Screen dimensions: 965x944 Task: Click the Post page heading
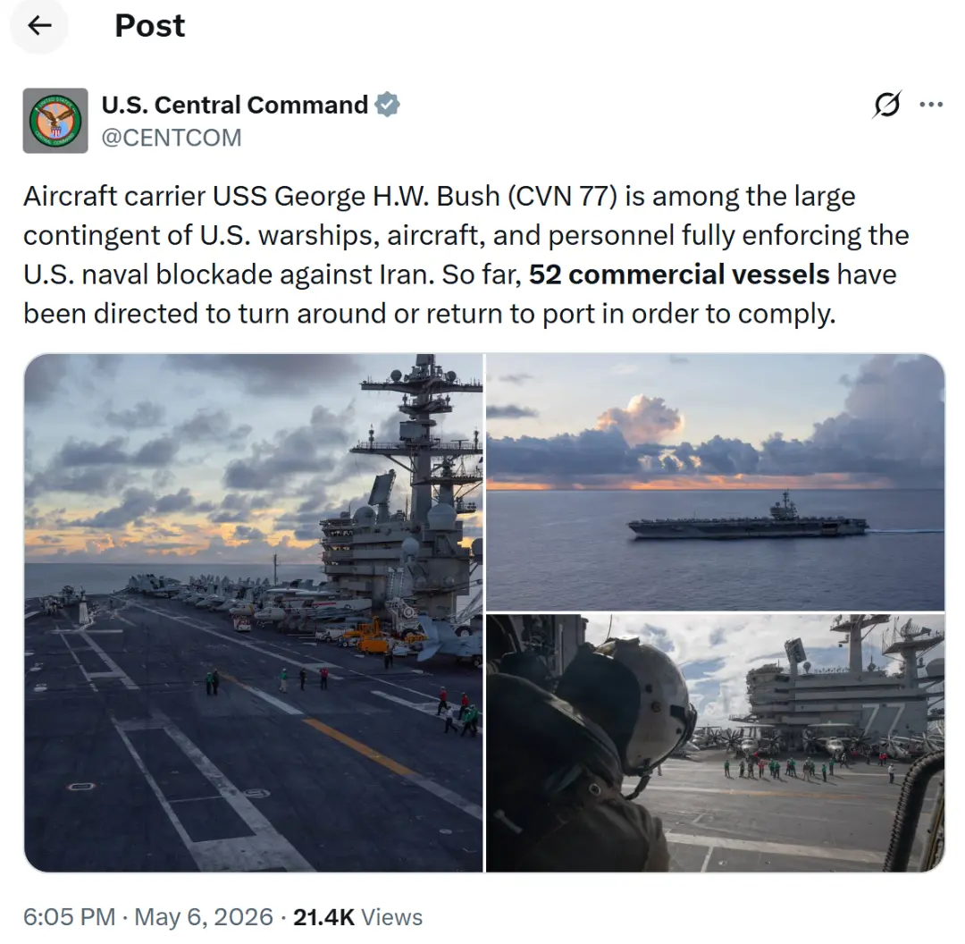149,26
